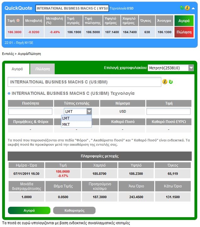The image size is (200, 227).
Task: Click the day high 187.1400
Action: coord(112,32)
